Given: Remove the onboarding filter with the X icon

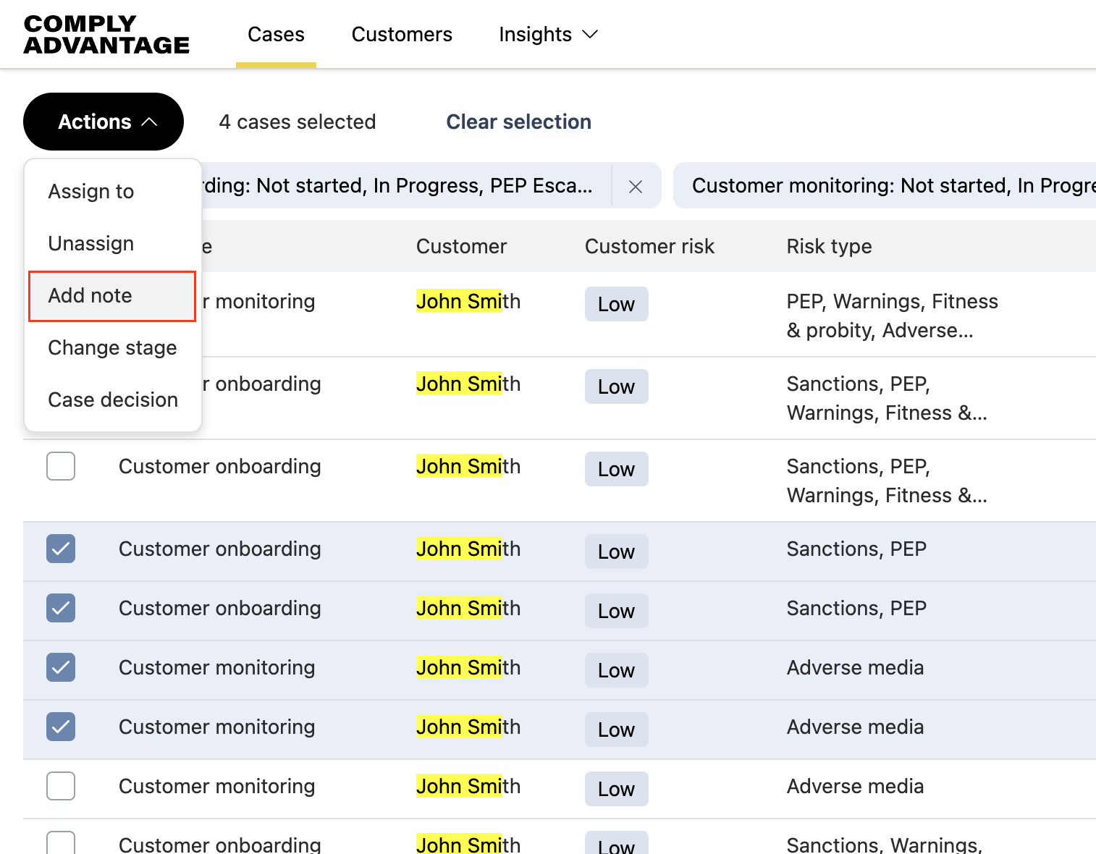Looking at the screenshot, I should pyautogui.click(x=636, y=187).
